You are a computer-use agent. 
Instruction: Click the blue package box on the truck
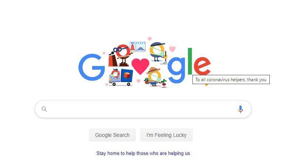tap(127, 76)
